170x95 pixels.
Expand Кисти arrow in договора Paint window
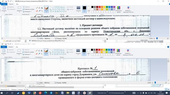46,12
